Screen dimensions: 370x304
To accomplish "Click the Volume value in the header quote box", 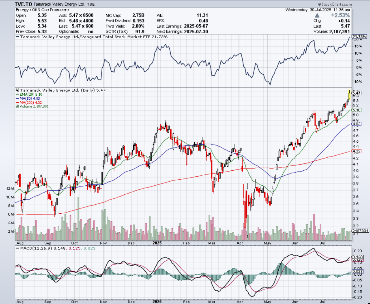I will (339, 31).
